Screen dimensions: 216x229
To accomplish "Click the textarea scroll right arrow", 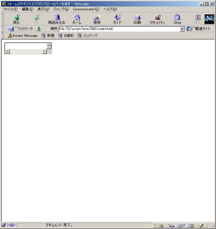I will coord(44,51).
